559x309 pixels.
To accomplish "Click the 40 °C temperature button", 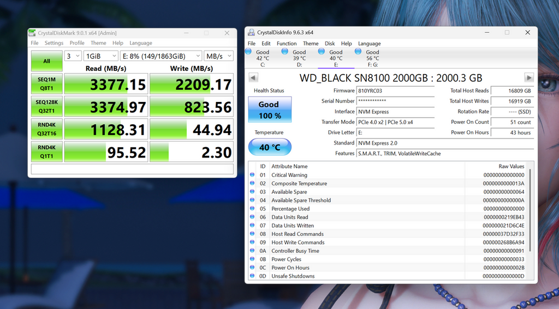I will point(270,147).
